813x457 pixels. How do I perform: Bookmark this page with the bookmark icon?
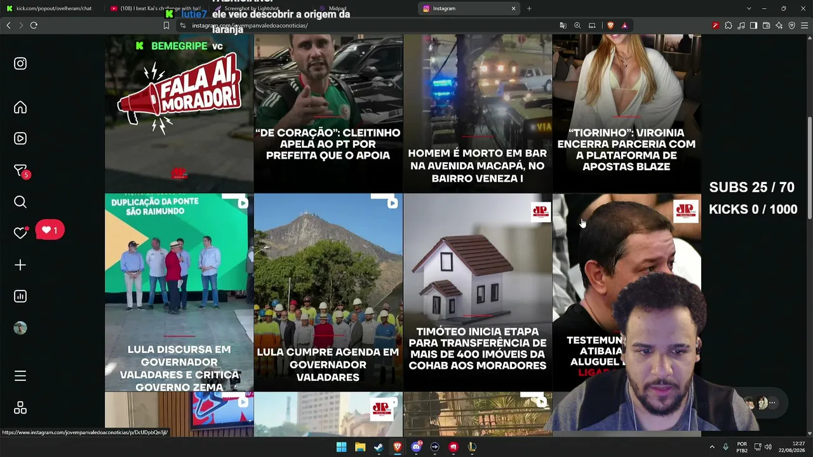pos(166,25)
